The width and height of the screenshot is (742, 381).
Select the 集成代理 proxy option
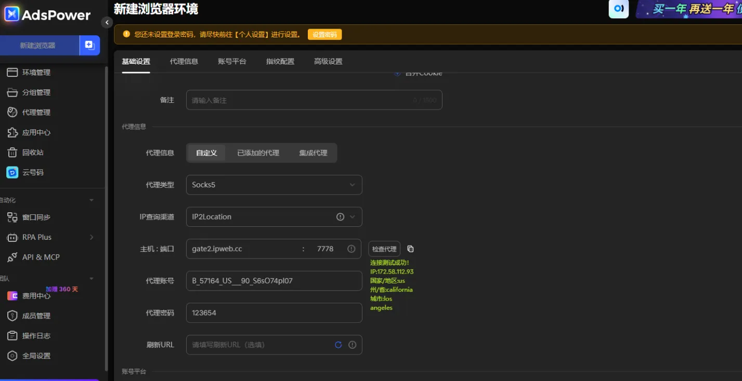[314, 153]
